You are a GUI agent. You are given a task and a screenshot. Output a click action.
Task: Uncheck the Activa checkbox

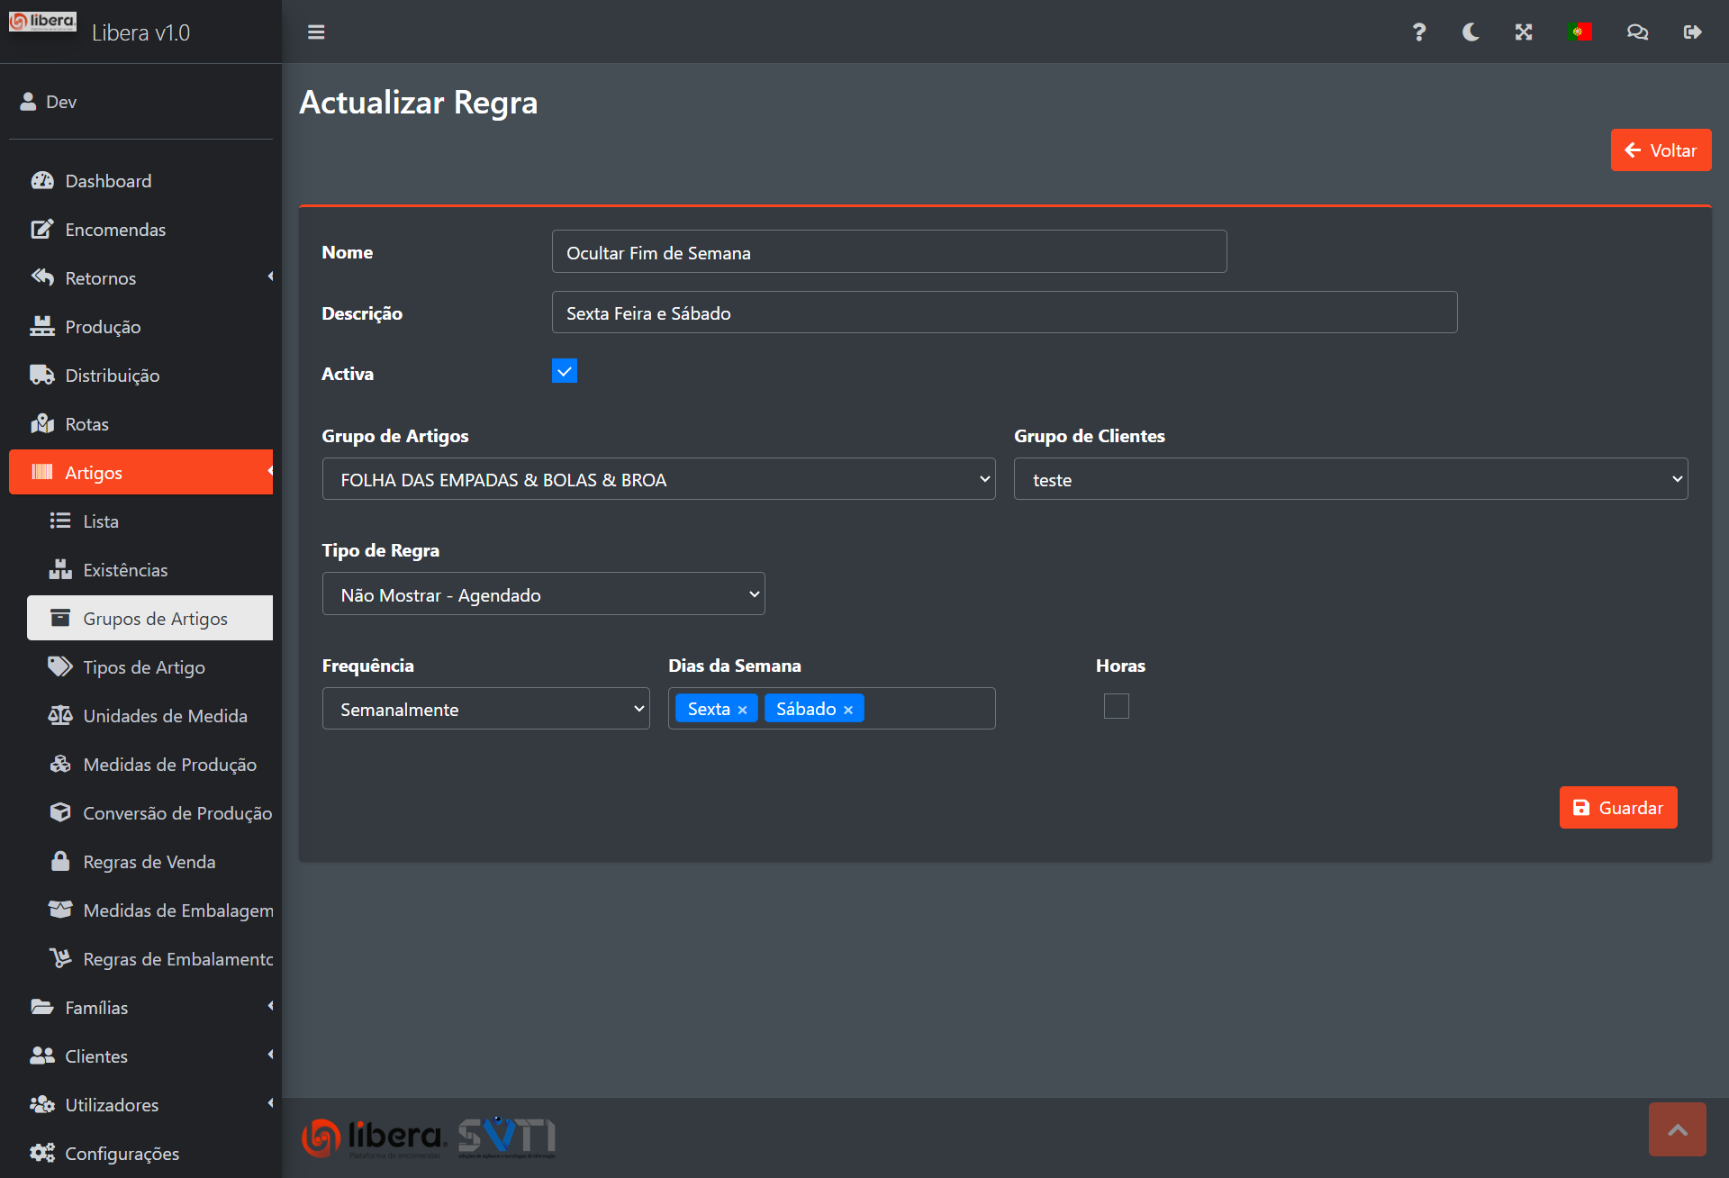[565, 371]
